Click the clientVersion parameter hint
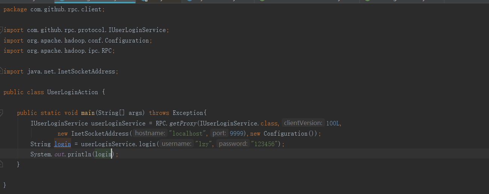Screen dimensions: 489x194 pos(303,123)
